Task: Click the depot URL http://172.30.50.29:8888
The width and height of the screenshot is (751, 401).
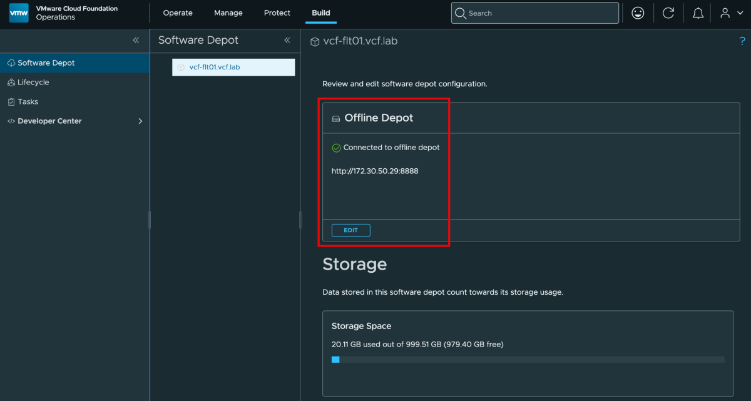Action: coord(375,171)
